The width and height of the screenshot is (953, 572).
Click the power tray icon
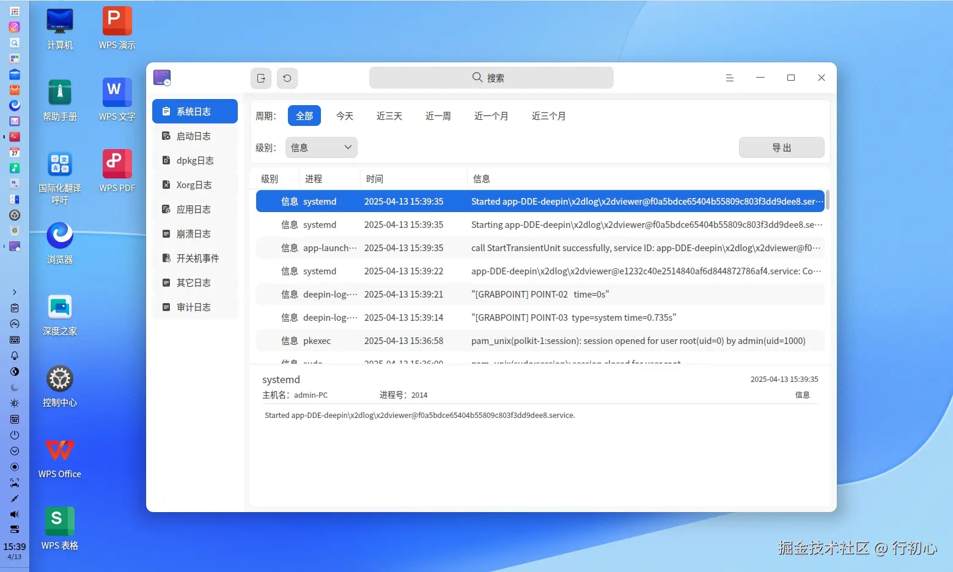click(x=15, y=435)
